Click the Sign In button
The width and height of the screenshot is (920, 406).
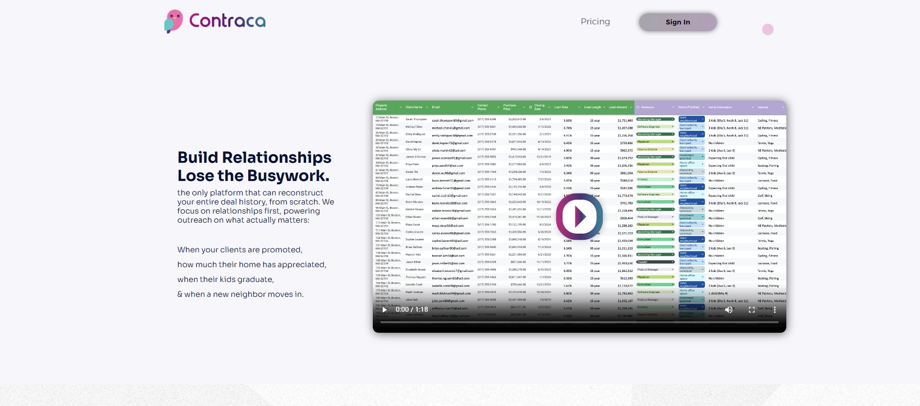pyautogui.click(x=678, y=22)
